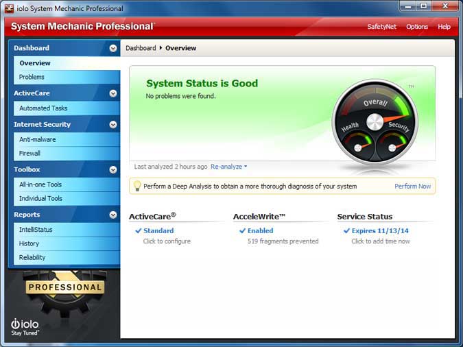Click the Expires 11/13/14 link
This screenshot has height=347, width=463.
[380, 230]
